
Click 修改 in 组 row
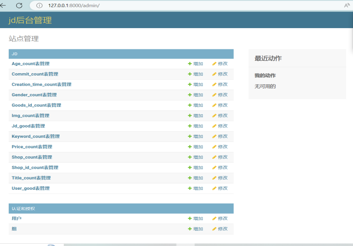220,229
